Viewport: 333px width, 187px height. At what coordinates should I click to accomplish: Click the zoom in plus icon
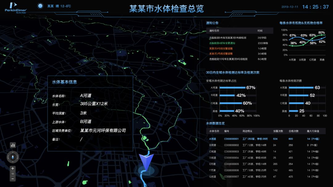(x=12, y=168)
